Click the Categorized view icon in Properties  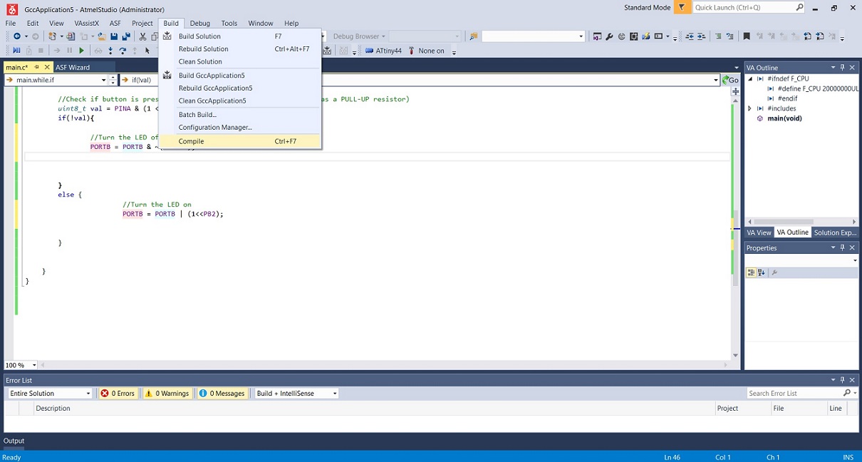[x=751, y=272]
